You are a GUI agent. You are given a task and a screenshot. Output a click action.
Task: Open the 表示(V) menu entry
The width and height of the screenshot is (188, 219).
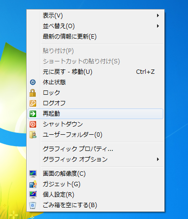95,16
